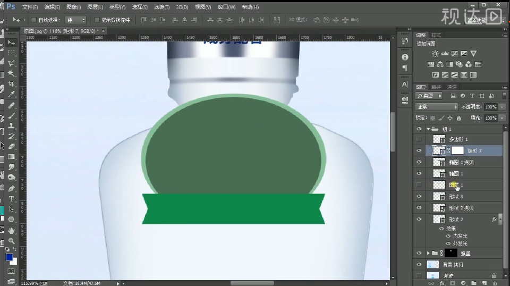Select the Eraser tool
This screenshot has width=510, height=286.
click(11, 146)
